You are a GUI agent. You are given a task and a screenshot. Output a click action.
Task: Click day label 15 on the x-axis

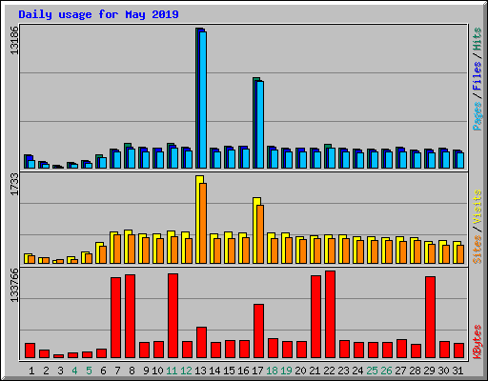click(x=229, y=371)
